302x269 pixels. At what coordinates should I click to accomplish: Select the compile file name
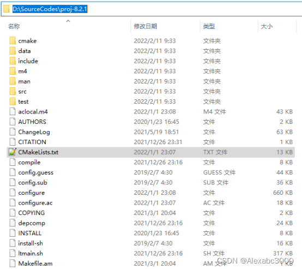[x=29, y=163]
